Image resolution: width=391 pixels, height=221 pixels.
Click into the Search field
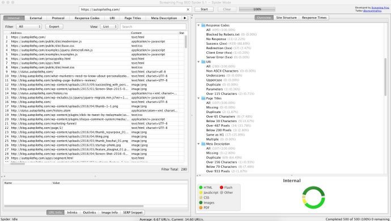[153, 27]
